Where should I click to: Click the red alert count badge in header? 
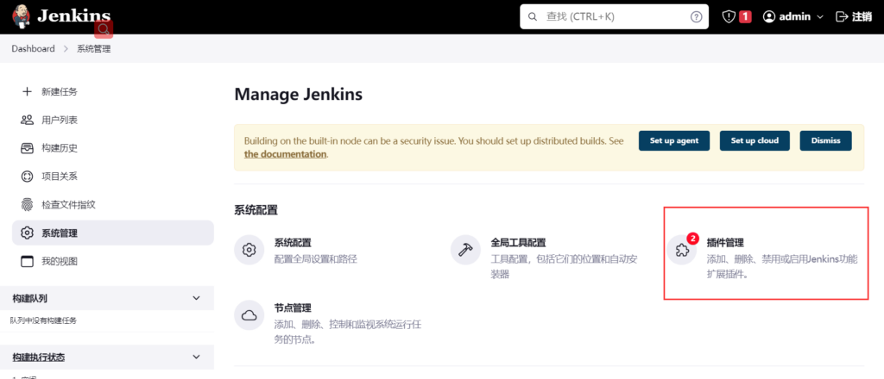[745, 17]
